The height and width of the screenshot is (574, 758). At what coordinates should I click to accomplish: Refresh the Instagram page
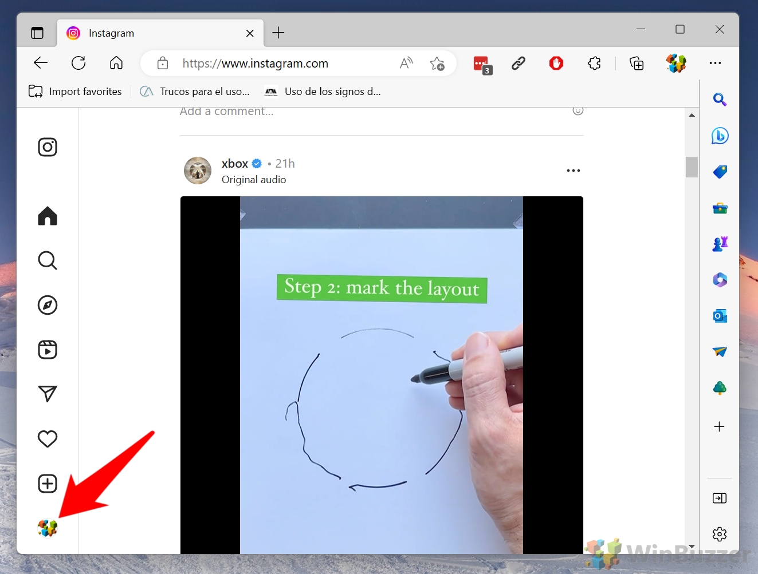[x=78, y=63]
